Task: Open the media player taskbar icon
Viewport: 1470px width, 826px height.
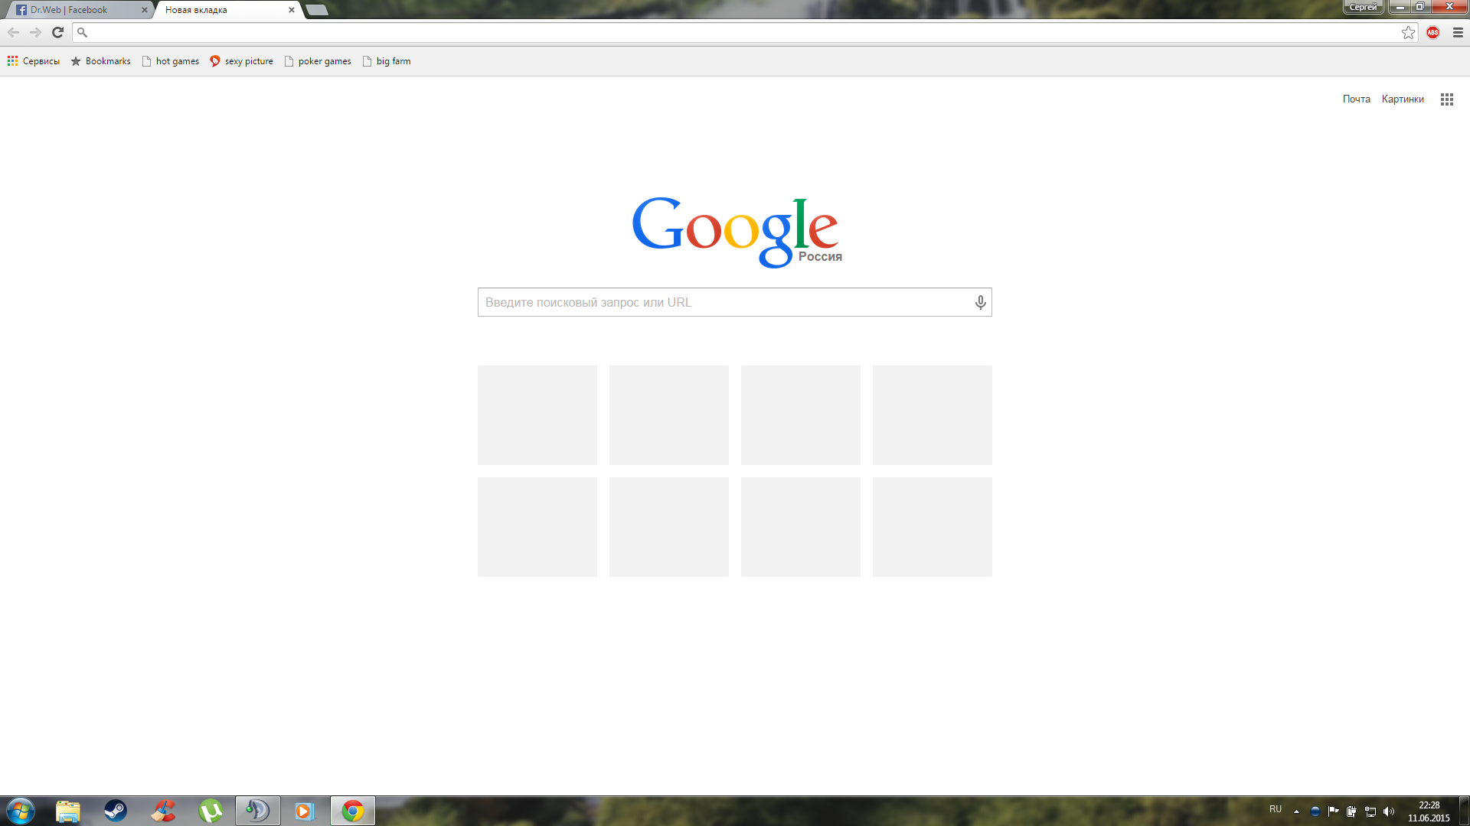Action: coord(305,811)
